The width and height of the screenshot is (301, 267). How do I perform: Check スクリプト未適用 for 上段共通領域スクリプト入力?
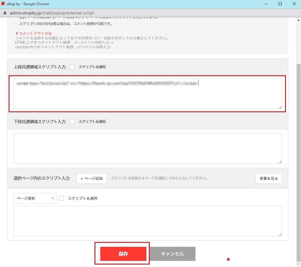pos(72,67)
